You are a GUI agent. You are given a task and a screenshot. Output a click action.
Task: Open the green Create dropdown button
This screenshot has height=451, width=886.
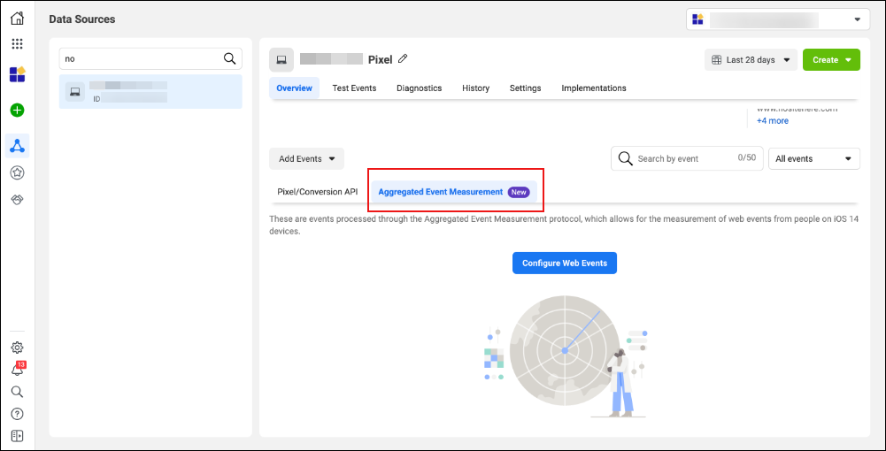tap(831, 60)
